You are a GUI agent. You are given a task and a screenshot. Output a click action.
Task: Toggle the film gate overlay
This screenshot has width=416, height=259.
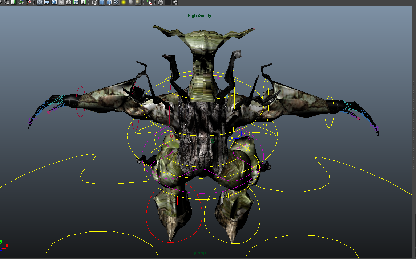[x=47, y=2]
